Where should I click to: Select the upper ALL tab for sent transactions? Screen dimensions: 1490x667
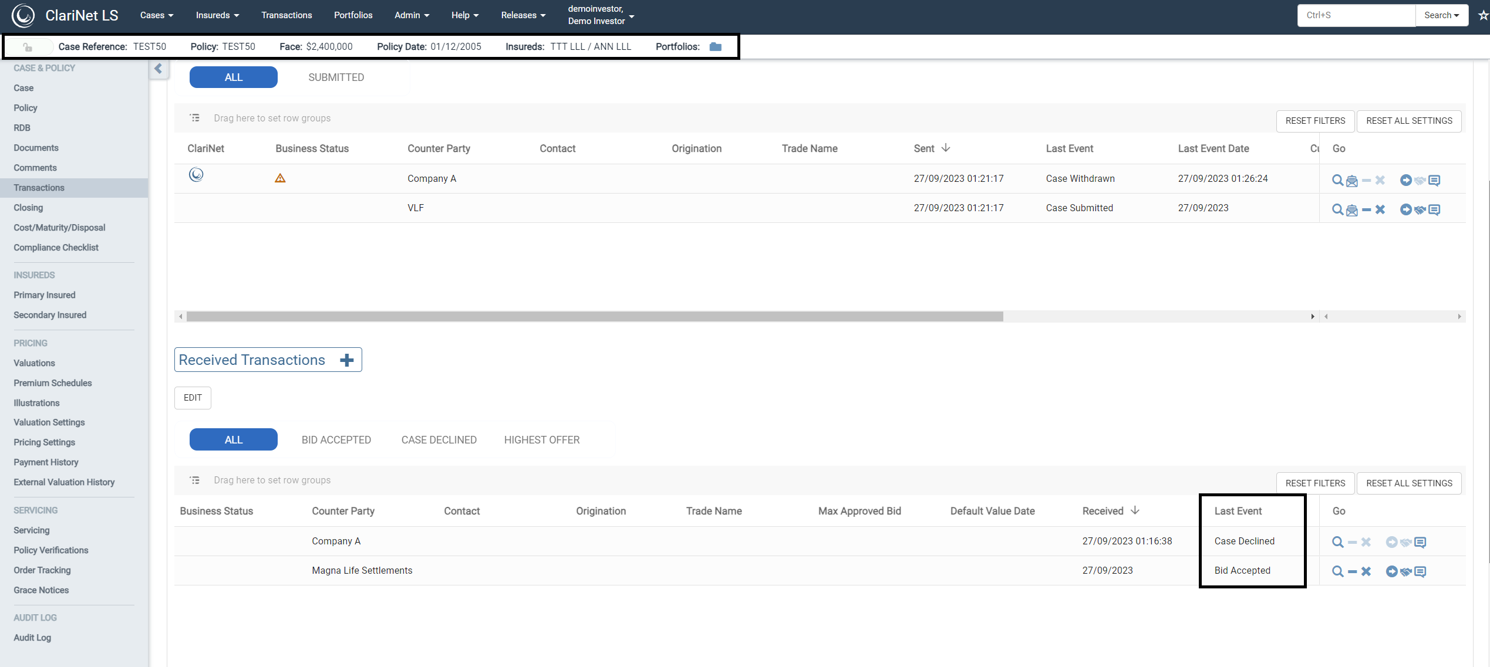233,77
